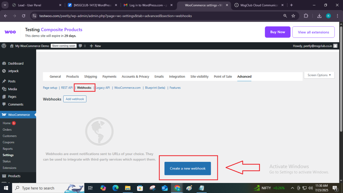Switch to the Lead - User Panel browser tab
Screen dimensions: 343x193
point(37,5)
